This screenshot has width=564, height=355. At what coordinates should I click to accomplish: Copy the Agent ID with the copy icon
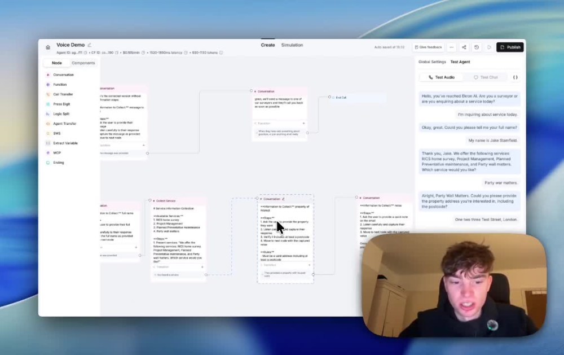85,52
